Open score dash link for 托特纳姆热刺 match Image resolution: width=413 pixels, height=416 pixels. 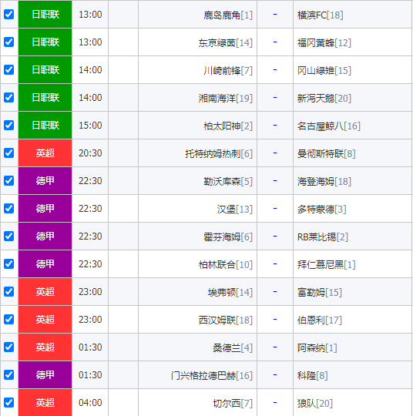tap(275, 153)
